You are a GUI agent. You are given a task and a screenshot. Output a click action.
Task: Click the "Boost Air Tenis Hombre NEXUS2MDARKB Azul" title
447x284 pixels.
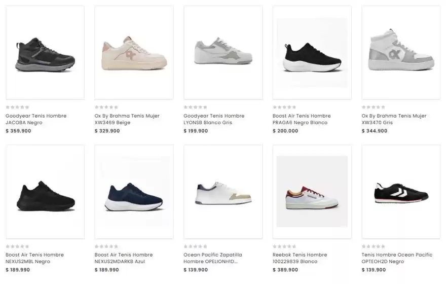[x=125, y=258]
